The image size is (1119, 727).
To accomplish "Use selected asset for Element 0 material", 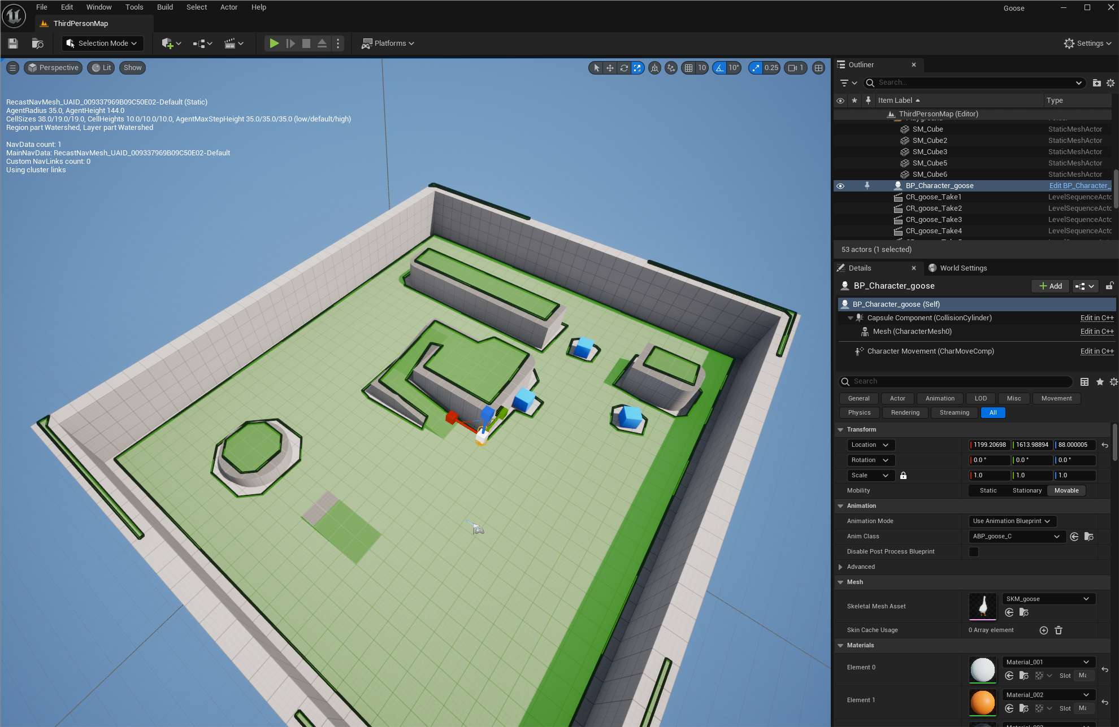I will click(1009, 676).
